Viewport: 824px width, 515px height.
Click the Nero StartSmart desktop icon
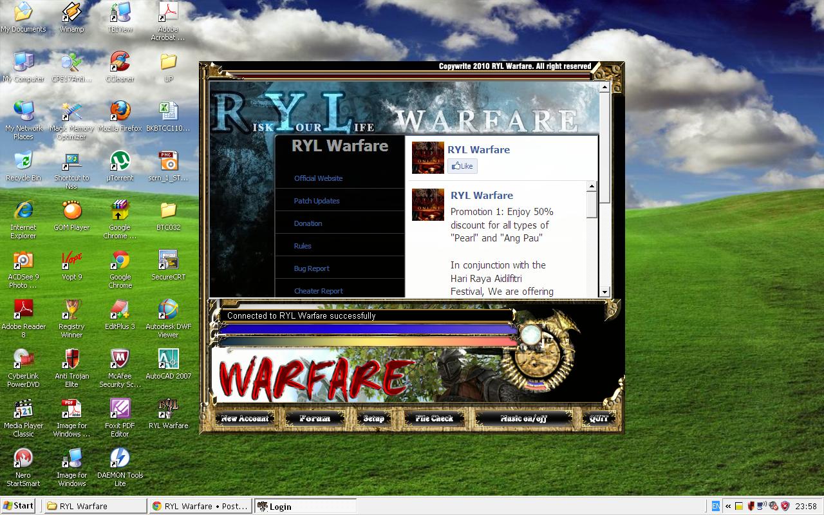[23, 467]
